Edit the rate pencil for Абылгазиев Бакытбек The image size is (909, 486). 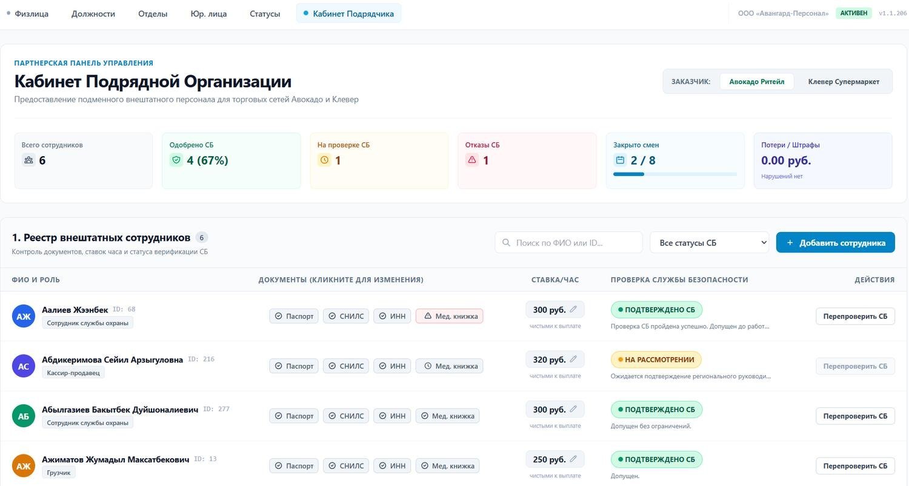coord(573,409)
